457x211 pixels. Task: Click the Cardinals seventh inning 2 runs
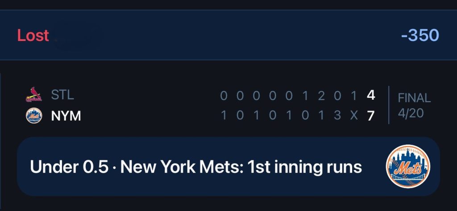(321, 95)
